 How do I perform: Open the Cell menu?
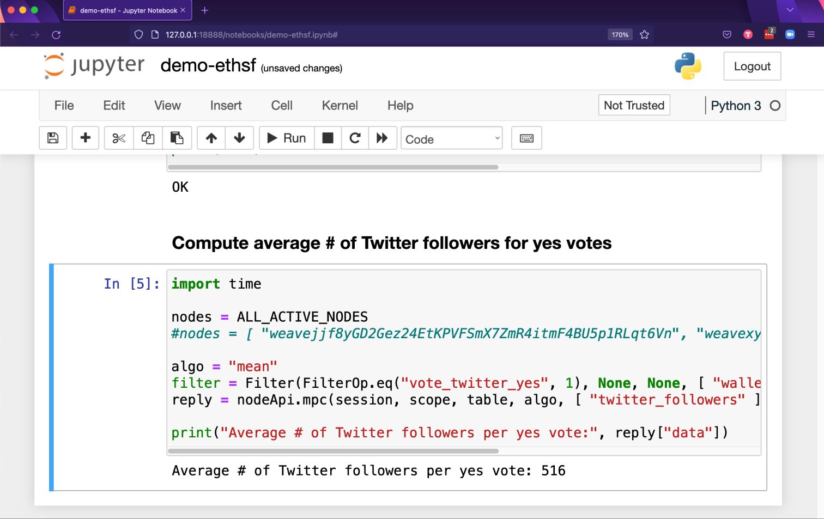pos(282,105)
